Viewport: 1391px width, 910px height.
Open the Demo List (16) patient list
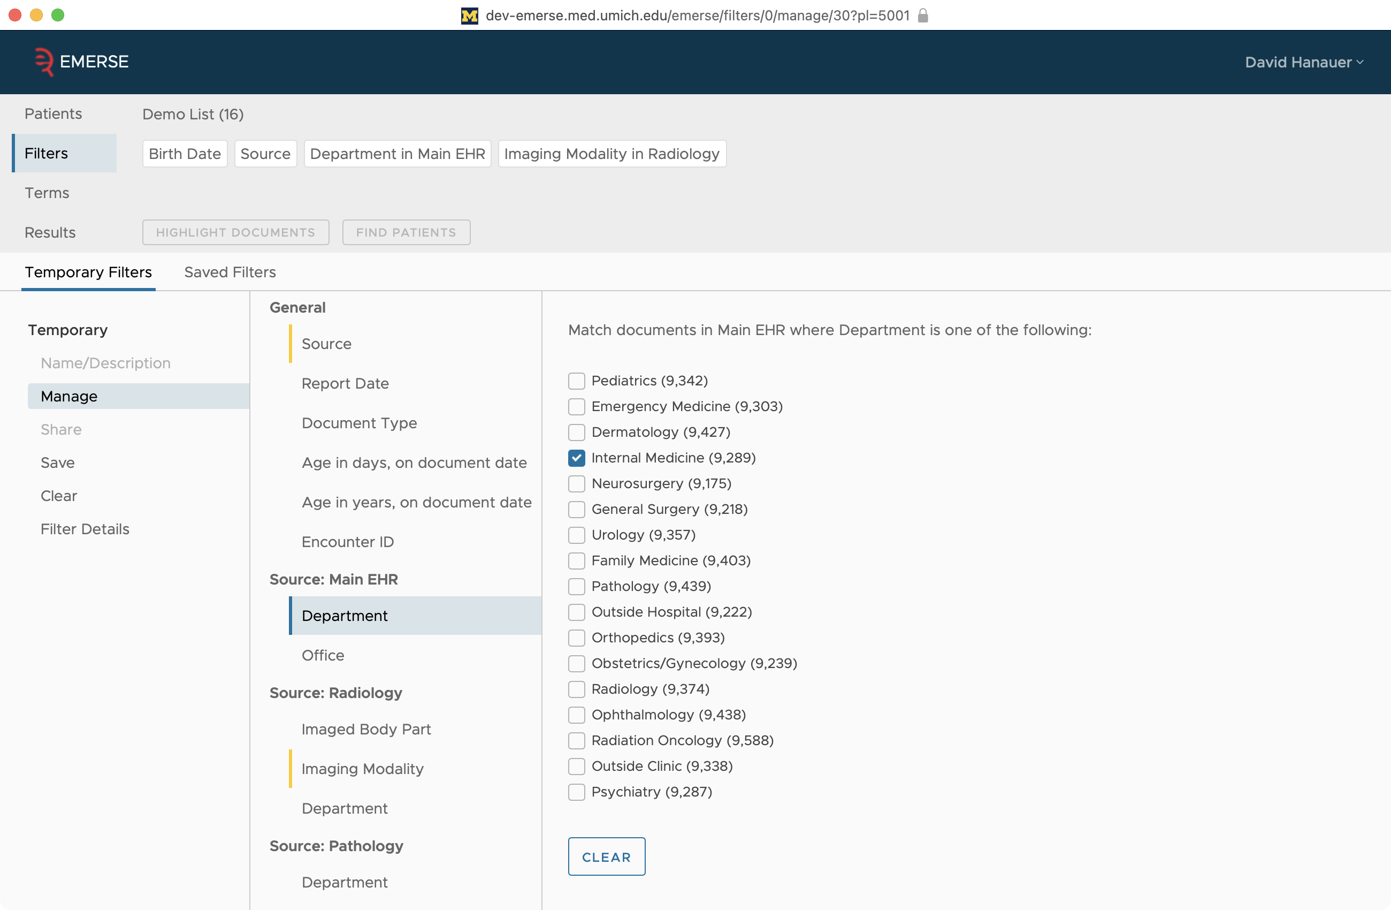[193, 114]
